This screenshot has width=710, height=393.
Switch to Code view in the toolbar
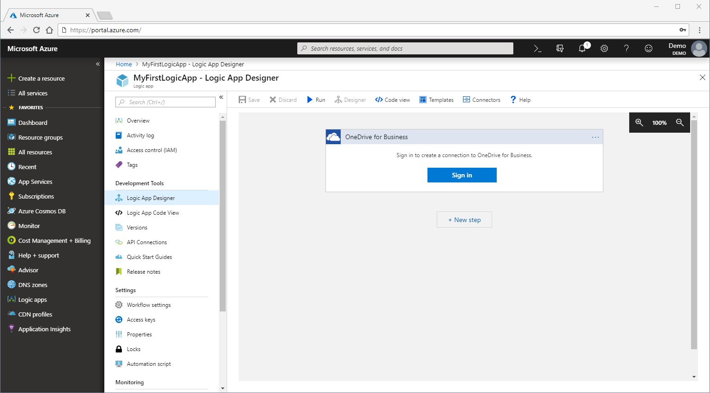392,100
